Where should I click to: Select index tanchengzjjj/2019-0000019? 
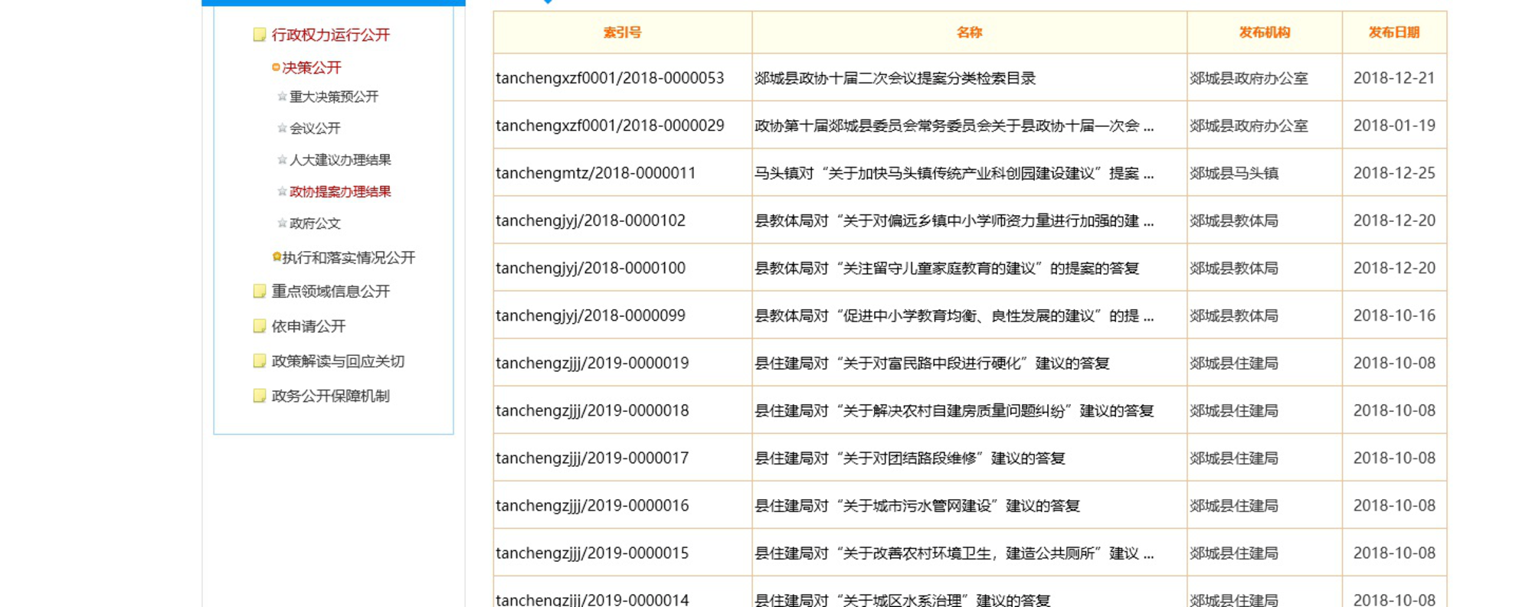[x=592, y=363]
